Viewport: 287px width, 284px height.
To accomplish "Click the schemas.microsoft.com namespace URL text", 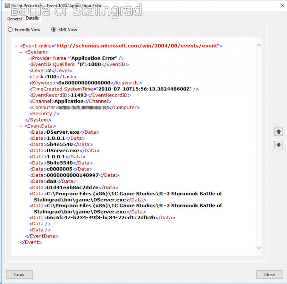I will point(137,46).
